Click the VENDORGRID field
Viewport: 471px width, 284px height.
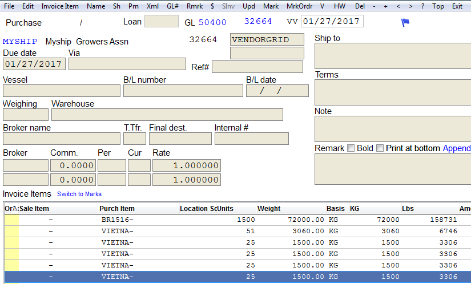(267, 39)
